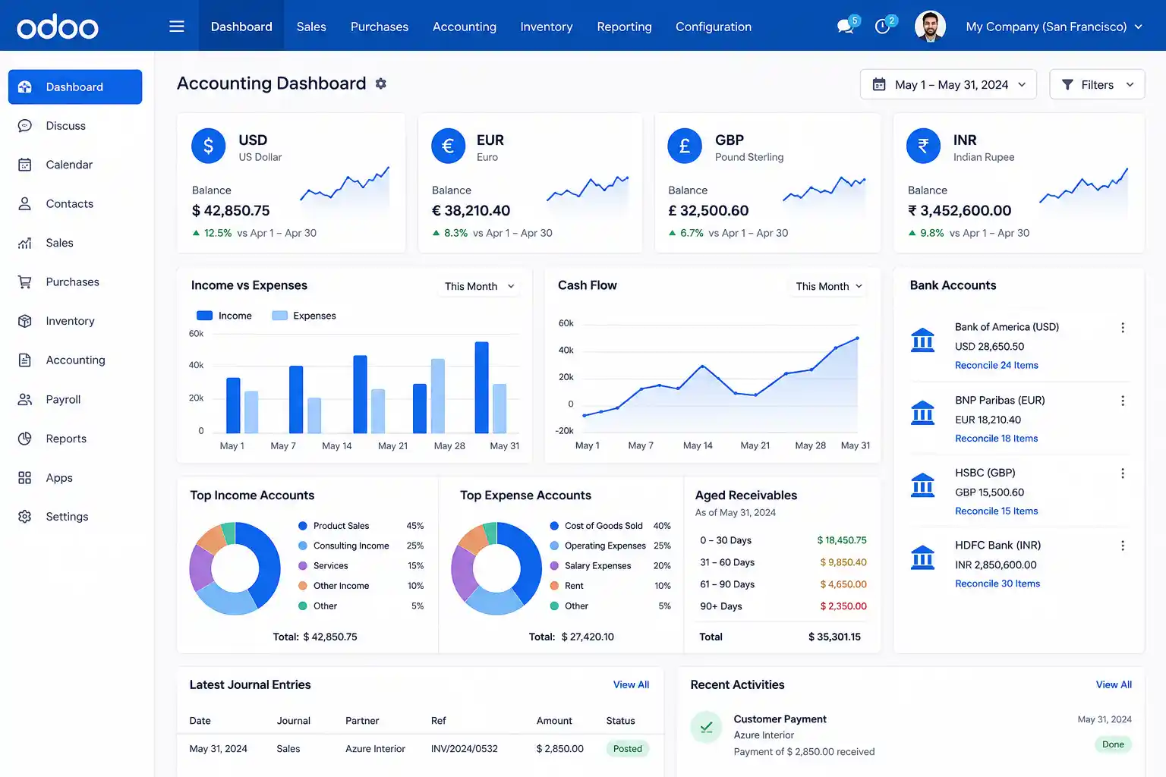Click the Contacts icon in sidebar

[25, 204]
